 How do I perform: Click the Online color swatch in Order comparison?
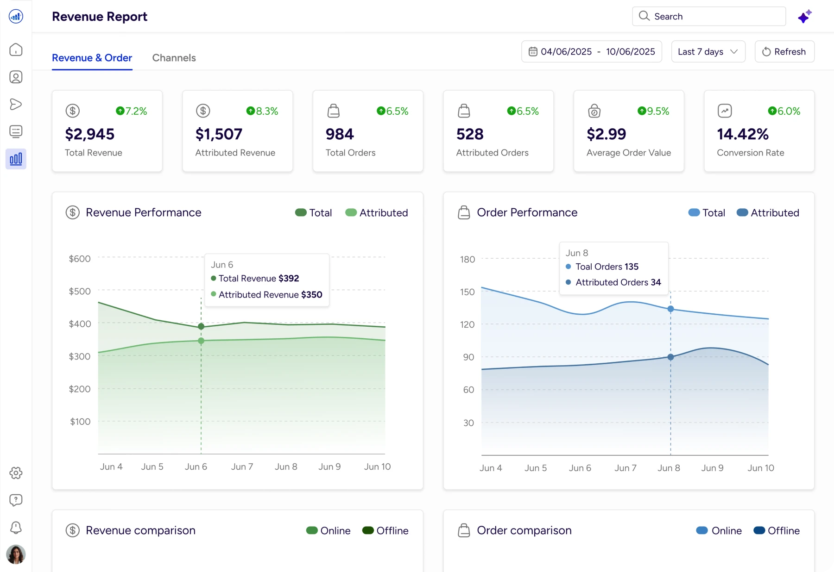[x=702, y=531]
